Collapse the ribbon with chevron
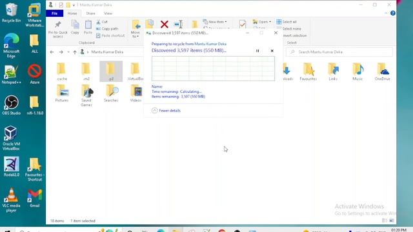 coord(386,13)
